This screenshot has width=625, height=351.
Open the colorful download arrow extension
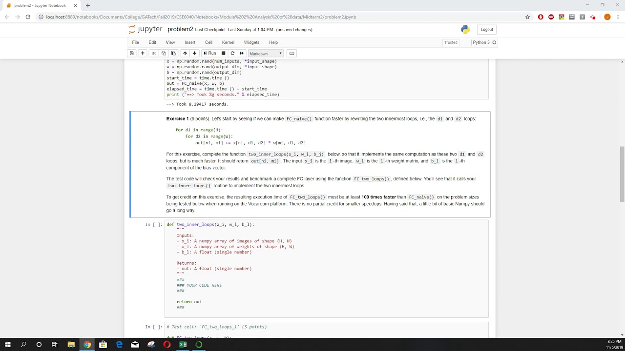coord(562,17)
